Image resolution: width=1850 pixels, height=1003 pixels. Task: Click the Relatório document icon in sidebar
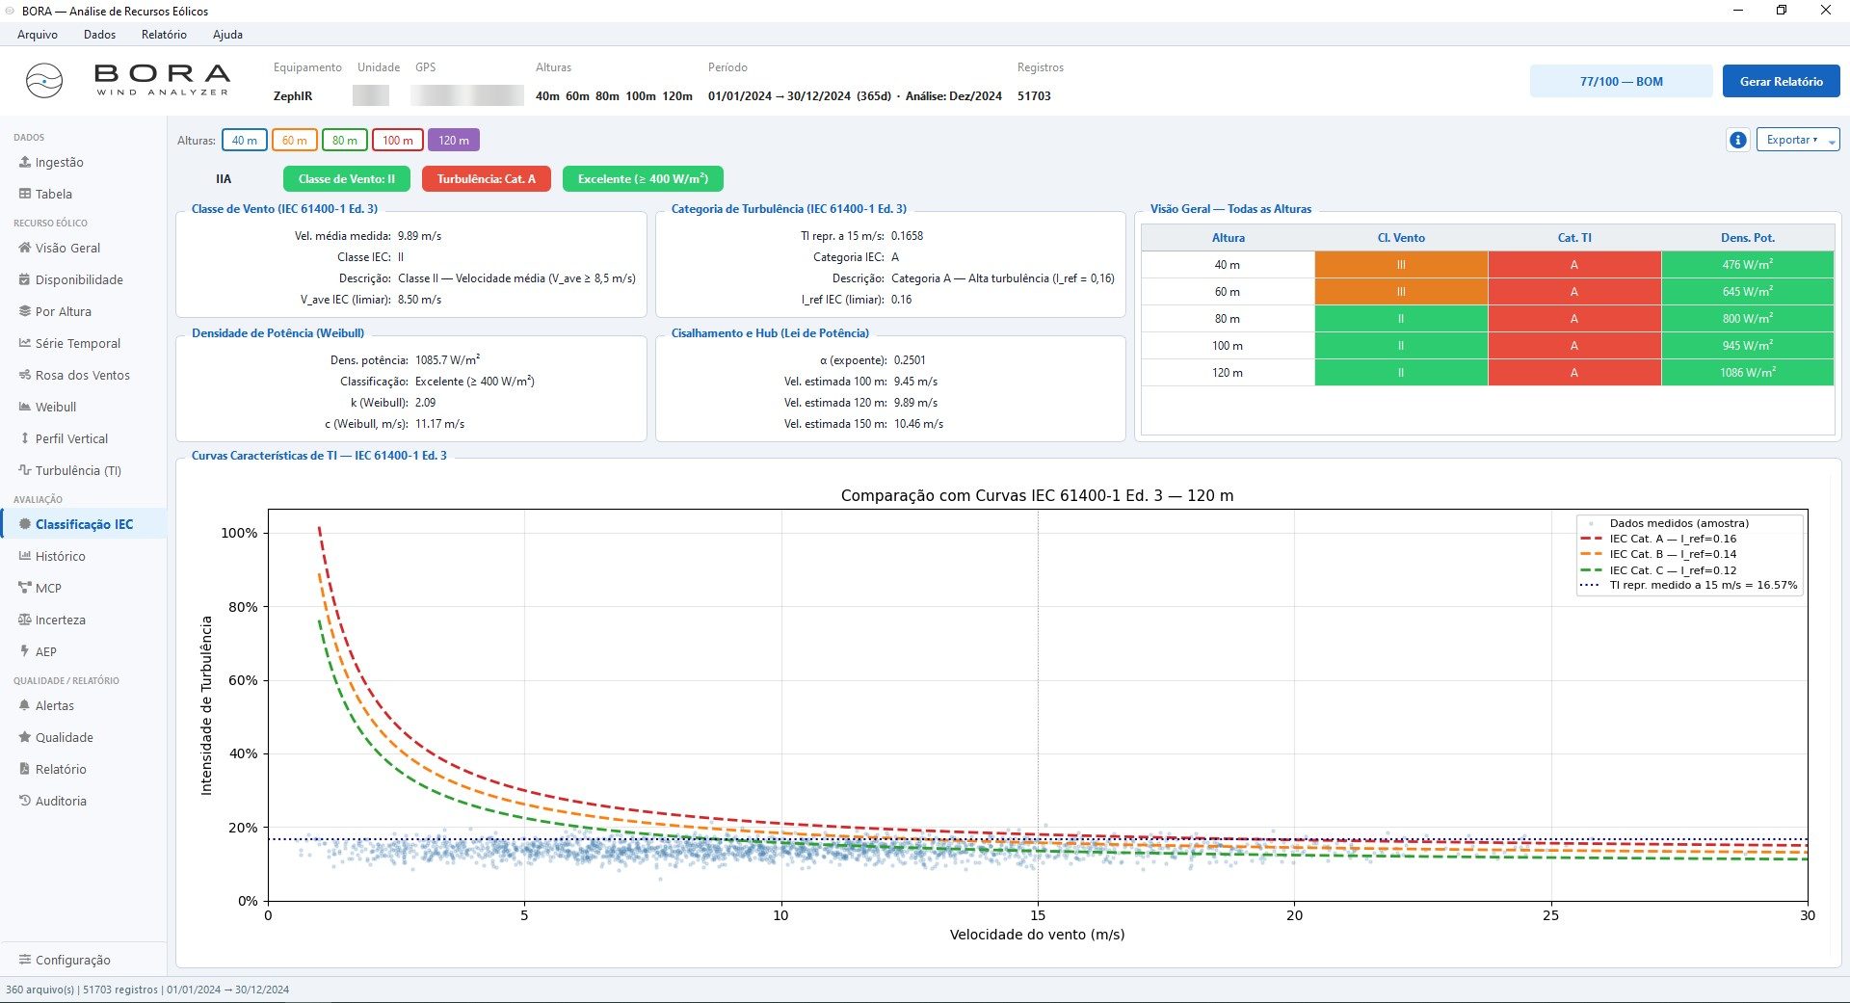(25, 769)
